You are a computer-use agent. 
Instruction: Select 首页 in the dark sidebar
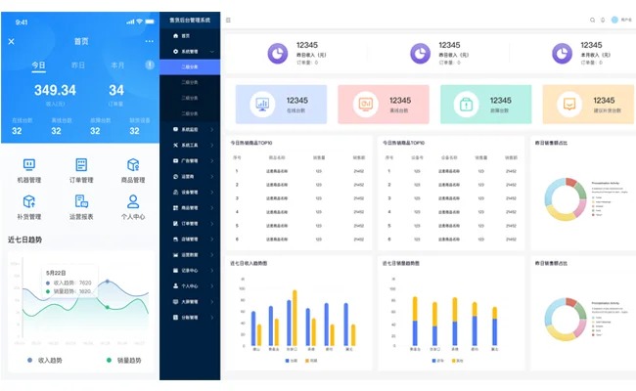186,36
